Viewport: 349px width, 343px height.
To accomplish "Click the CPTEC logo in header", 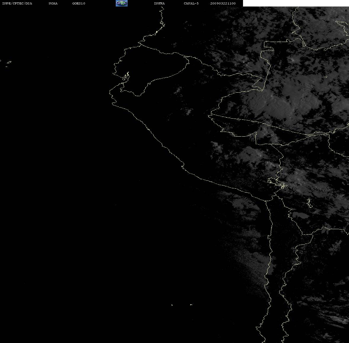I will [122, 3].
